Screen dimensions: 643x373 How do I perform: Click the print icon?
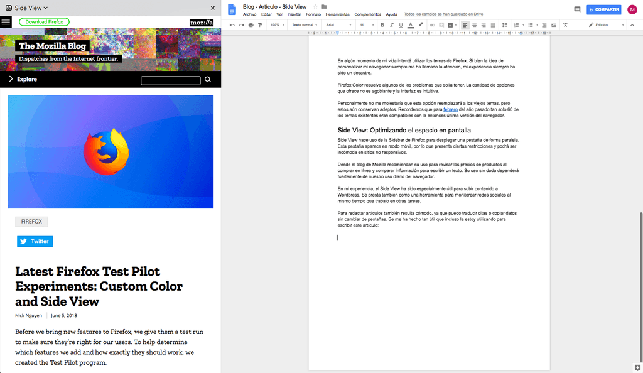[x=251, y=25]
